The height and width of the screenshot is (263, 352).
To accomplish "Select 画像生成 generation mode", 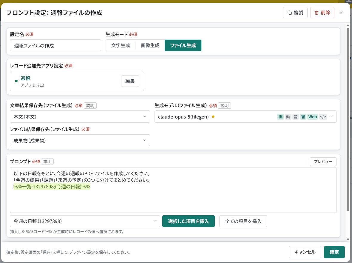I will [150, 46].
